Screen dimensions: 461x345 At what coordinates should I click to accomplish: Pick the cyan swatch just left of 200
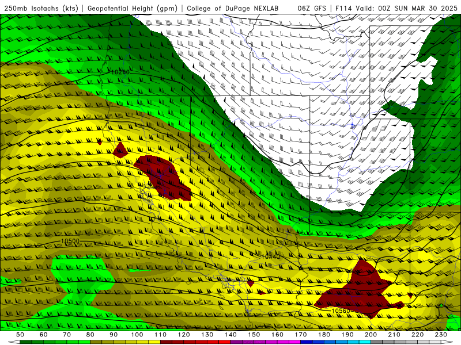click(x=365, y=342)
